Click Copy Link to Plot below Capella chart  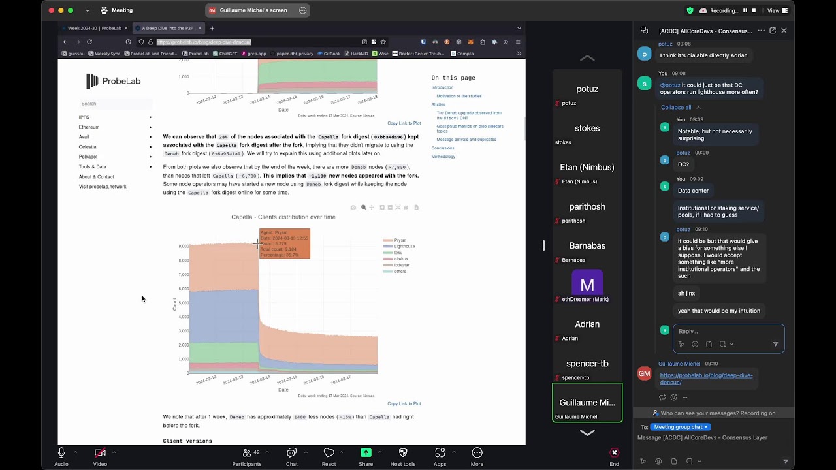tap(404, 403)
